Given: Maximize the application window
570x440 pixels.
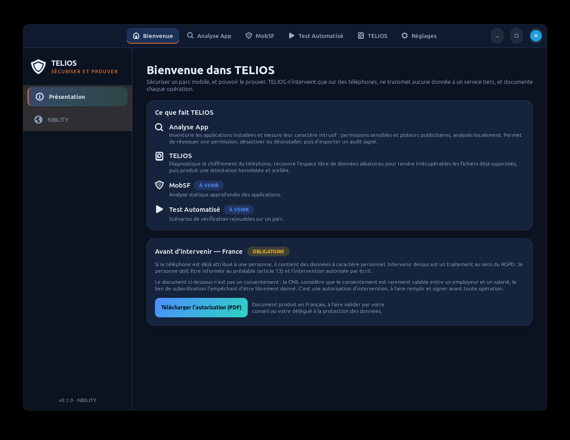Looking at the screenshot, I should coord(517,36).
